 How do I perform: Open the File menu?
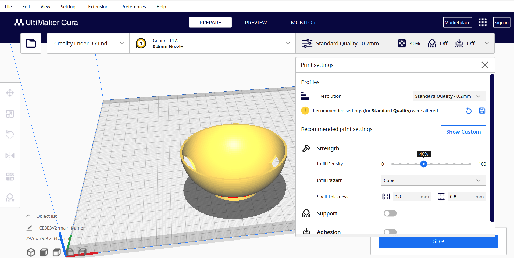coord(8,7)
